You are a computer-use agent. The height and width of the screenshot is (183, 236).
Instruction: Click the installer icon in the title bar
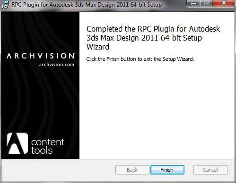5,5
